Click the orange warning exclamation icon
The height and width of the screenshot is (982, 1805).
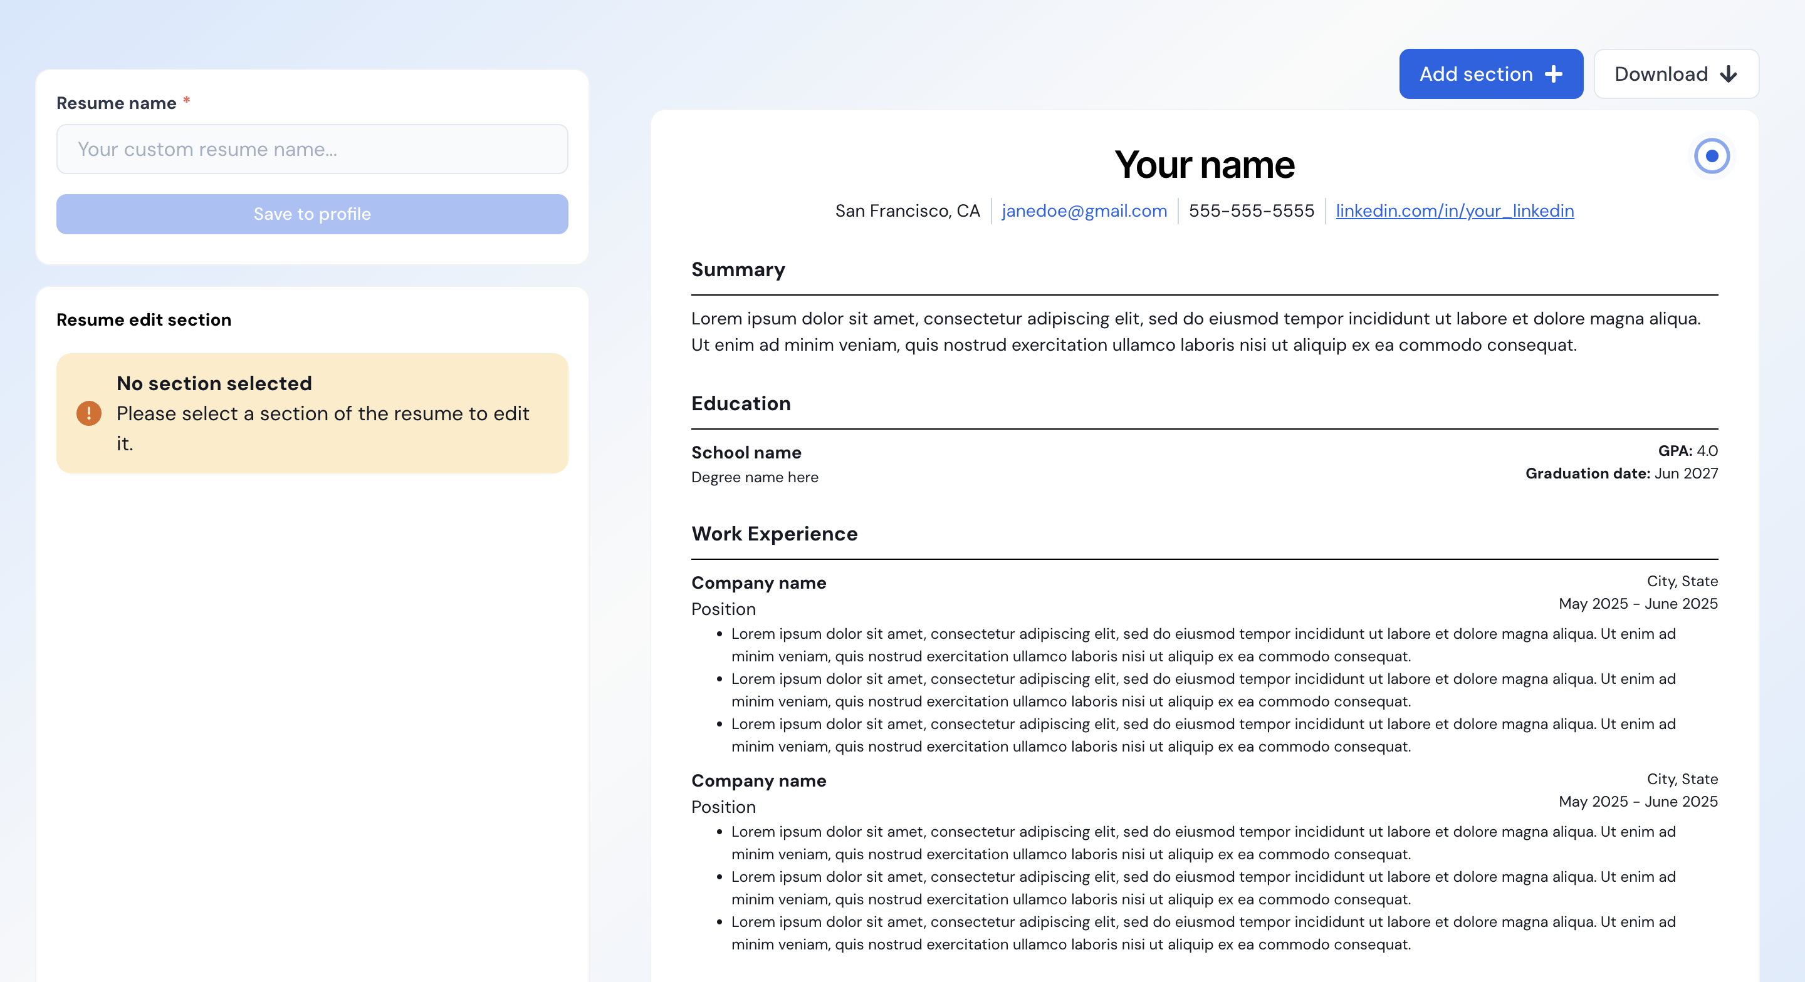coord(89,413)
